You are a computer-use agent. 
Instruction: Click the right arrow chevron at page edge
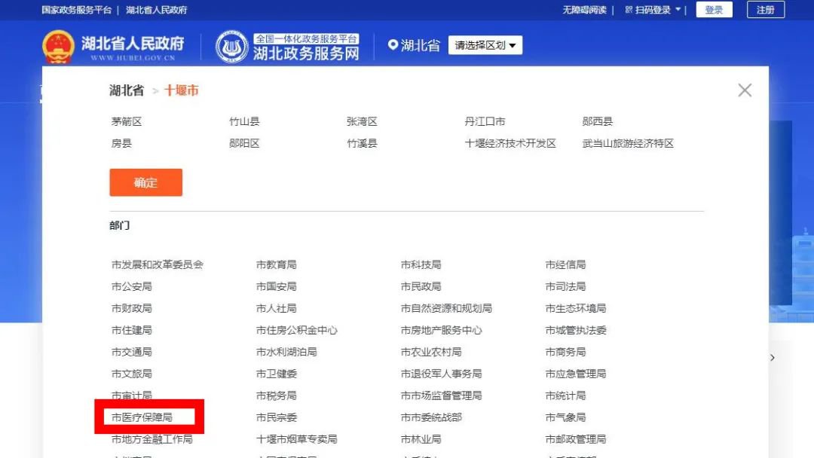[773, 357]
